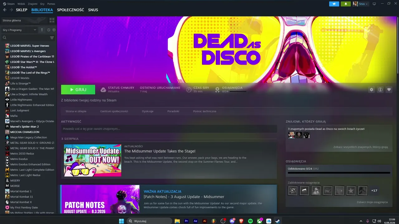Open Discord from the taskbar
The image size is (399, 224).
coord(232,221)
